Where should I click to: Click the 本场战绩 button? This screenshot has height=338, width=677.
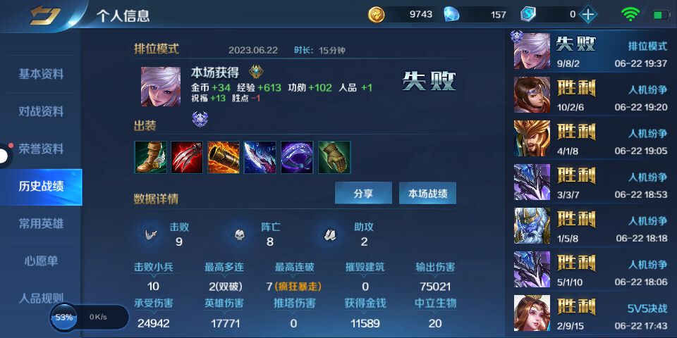tap(427, 193)
